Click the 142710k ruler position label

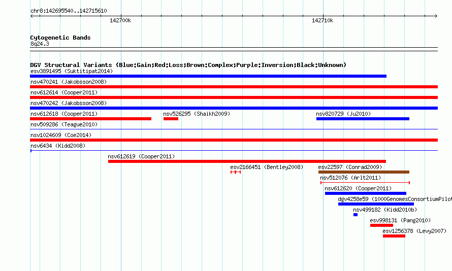coord(322,20)
